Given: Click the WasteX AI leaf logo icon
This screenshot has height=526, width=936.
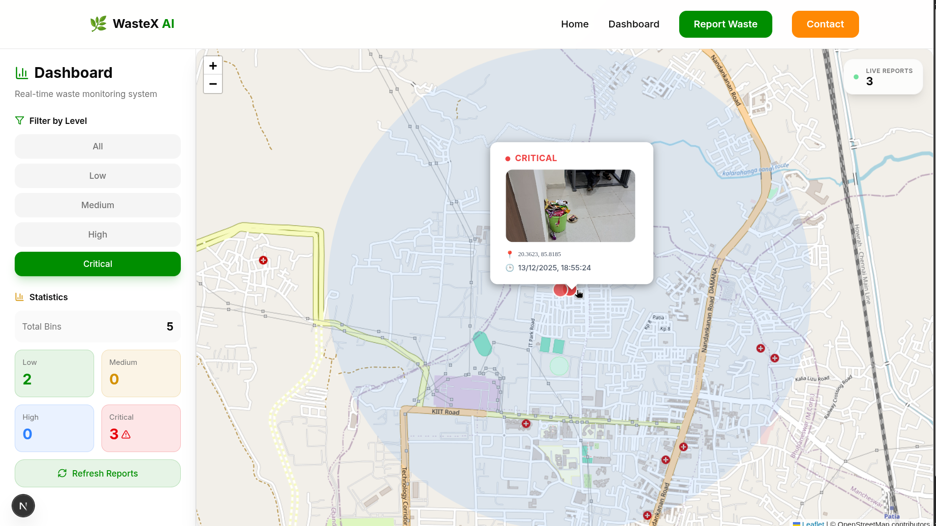Looking at the screenshot, I should (99, 24).
